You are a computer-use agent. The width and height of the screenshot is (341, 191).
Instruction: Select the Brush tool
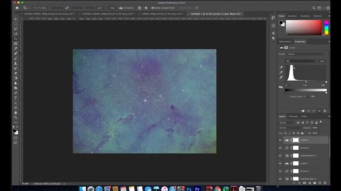tap(15, 58)
